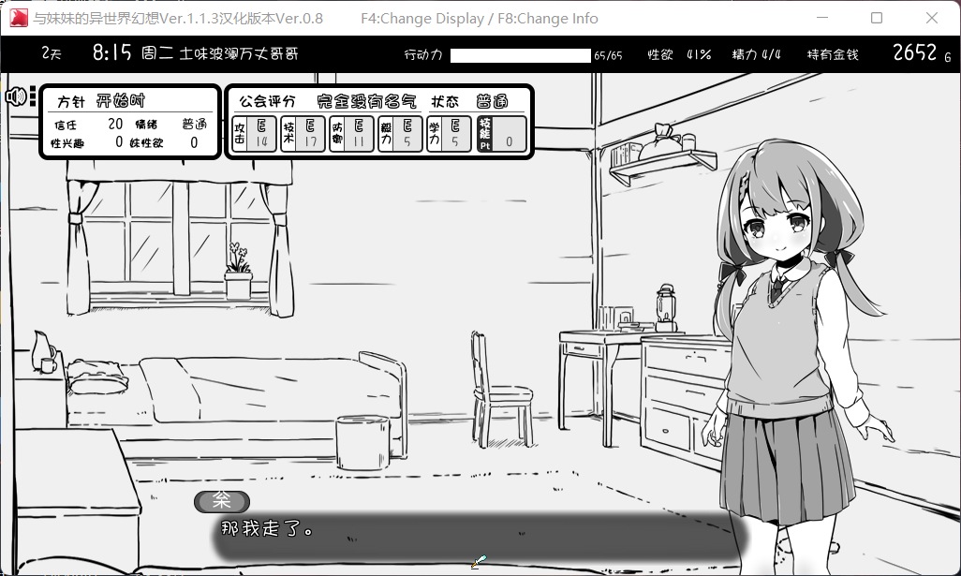This screenshot has width=961, height=576.
Task: Select the 魅力 E 5 stat box
Action: pos(400,134)
